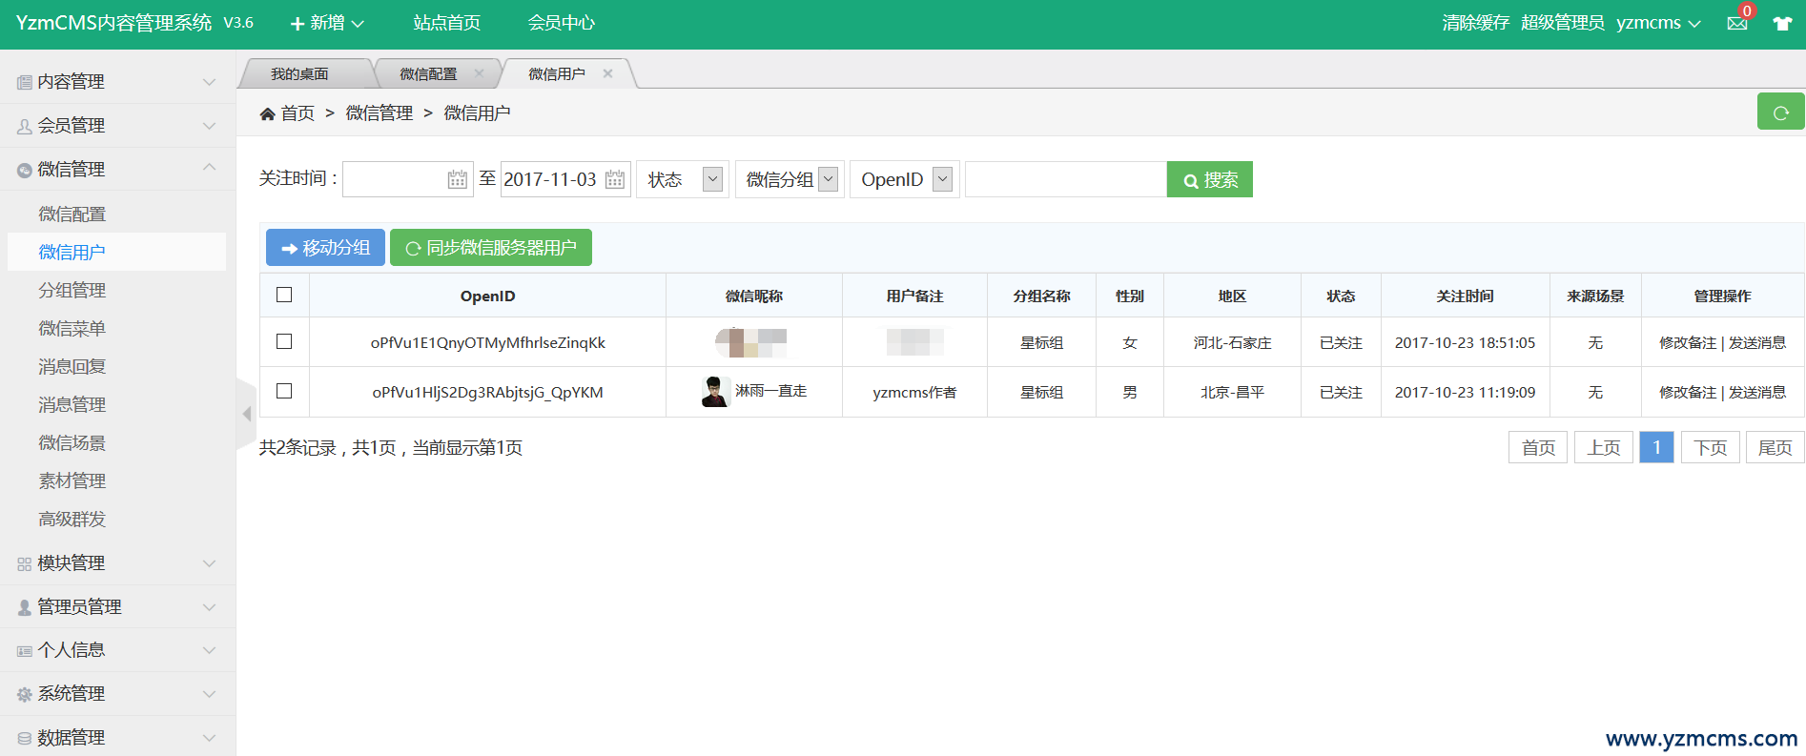Click the green refresh icon button
This screenshot has width=1806, height=756.
[x=1780, y=112]
